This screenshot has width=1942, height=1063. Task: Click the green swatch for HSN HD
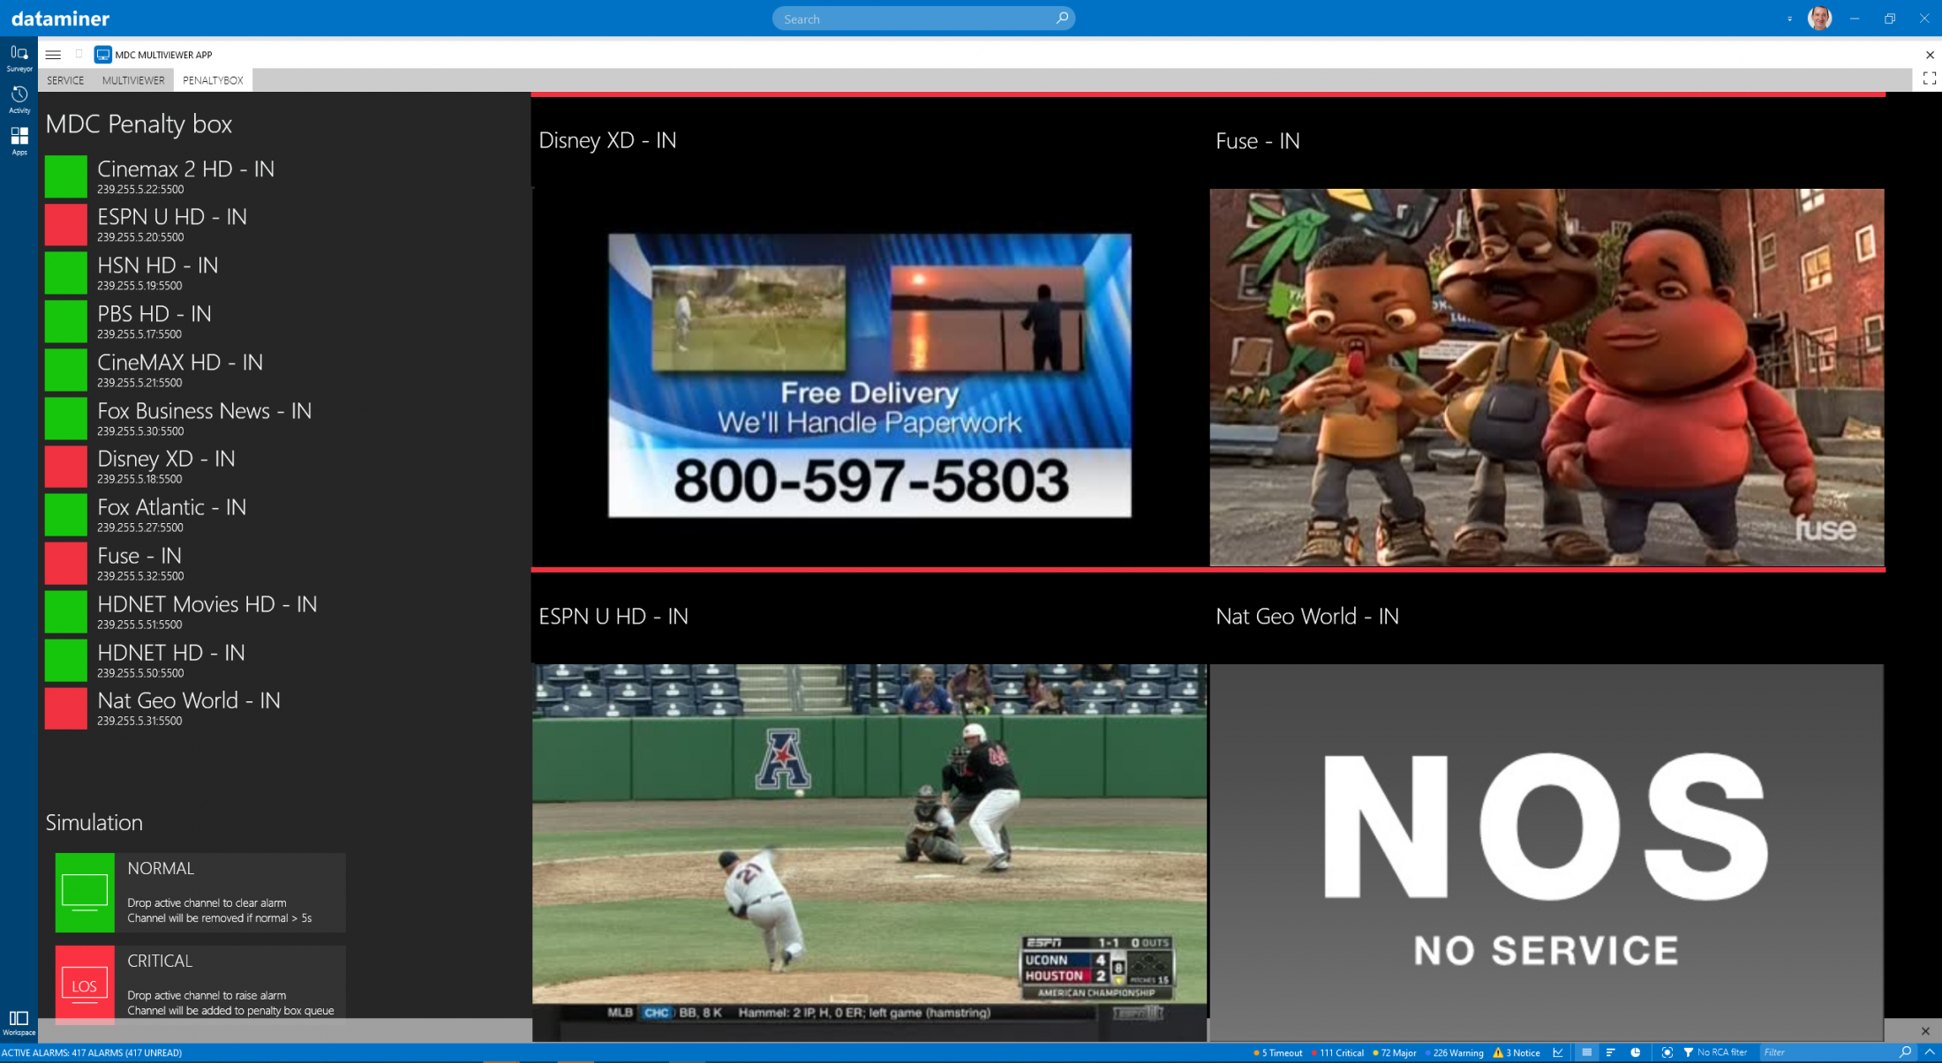(66, 273)
